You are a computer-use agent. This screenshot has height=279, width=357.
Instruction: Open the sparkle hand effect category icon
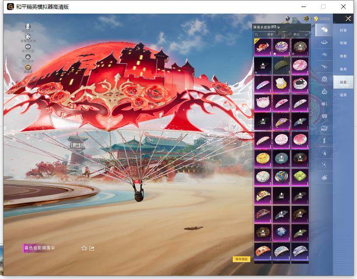tap(324, 153)
